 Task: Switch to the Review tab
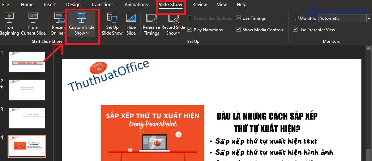click(x=200, y=4)
